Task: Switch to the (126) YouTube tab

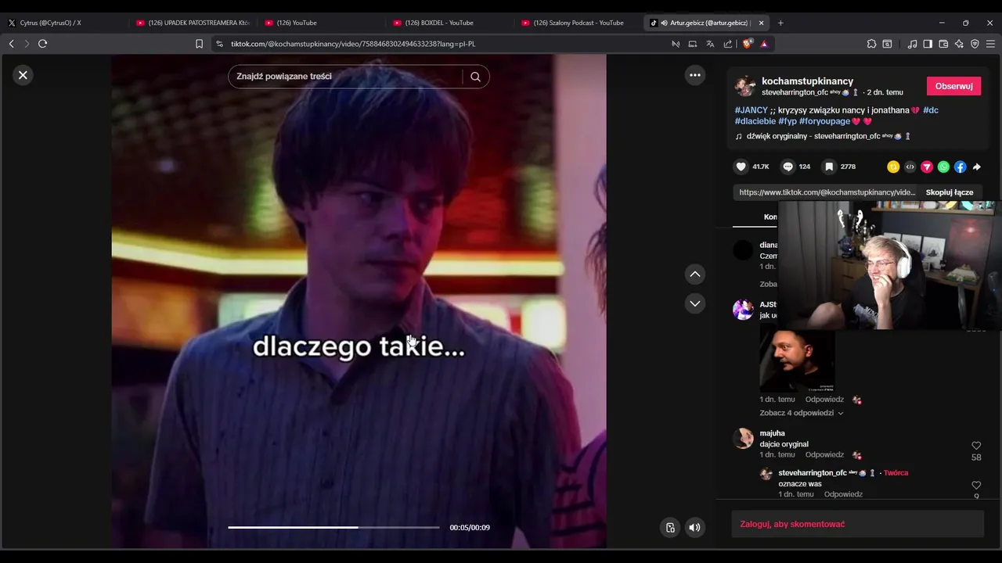Action: (321, 23)
